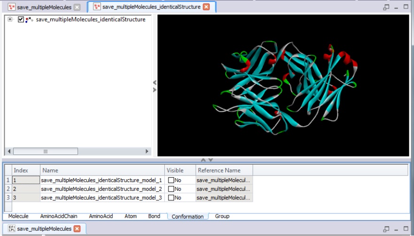
Task: Select the bottom save_multipleMolecules panel tab
Action: click(44, 228)
